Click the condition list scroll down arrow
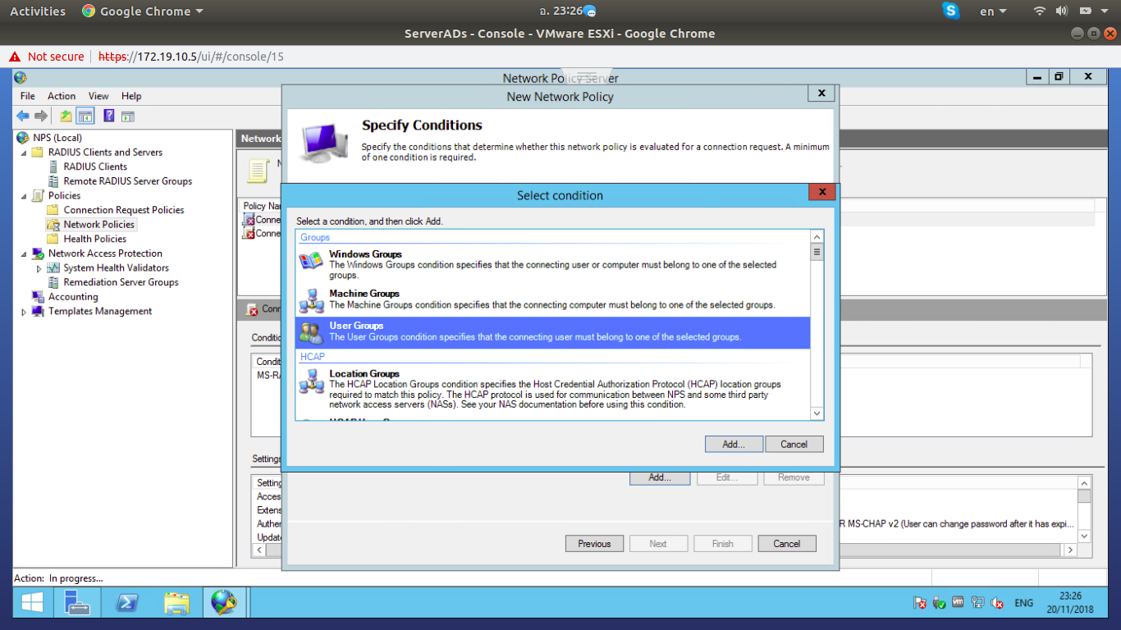Viewport: 1121px width, 630px height. point(817,414)
